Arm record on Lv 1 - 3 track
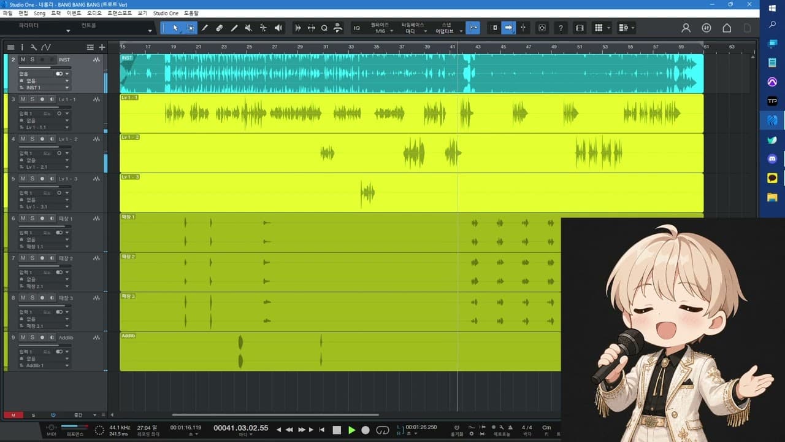This screenshot has width=785, height=442. [x=42, y=179]
